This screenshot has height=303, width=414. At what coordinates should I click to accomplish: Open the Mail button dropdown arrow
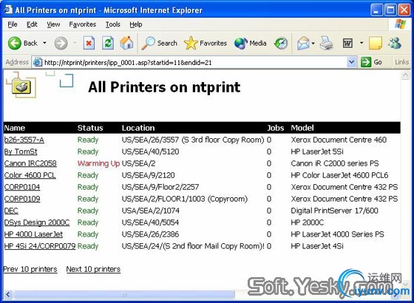[313, 44]
